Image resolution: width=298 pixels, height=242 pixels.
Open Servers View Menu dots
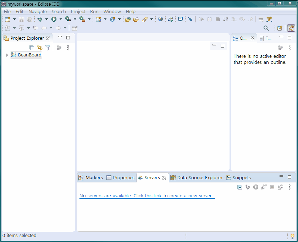click(289, 187)
